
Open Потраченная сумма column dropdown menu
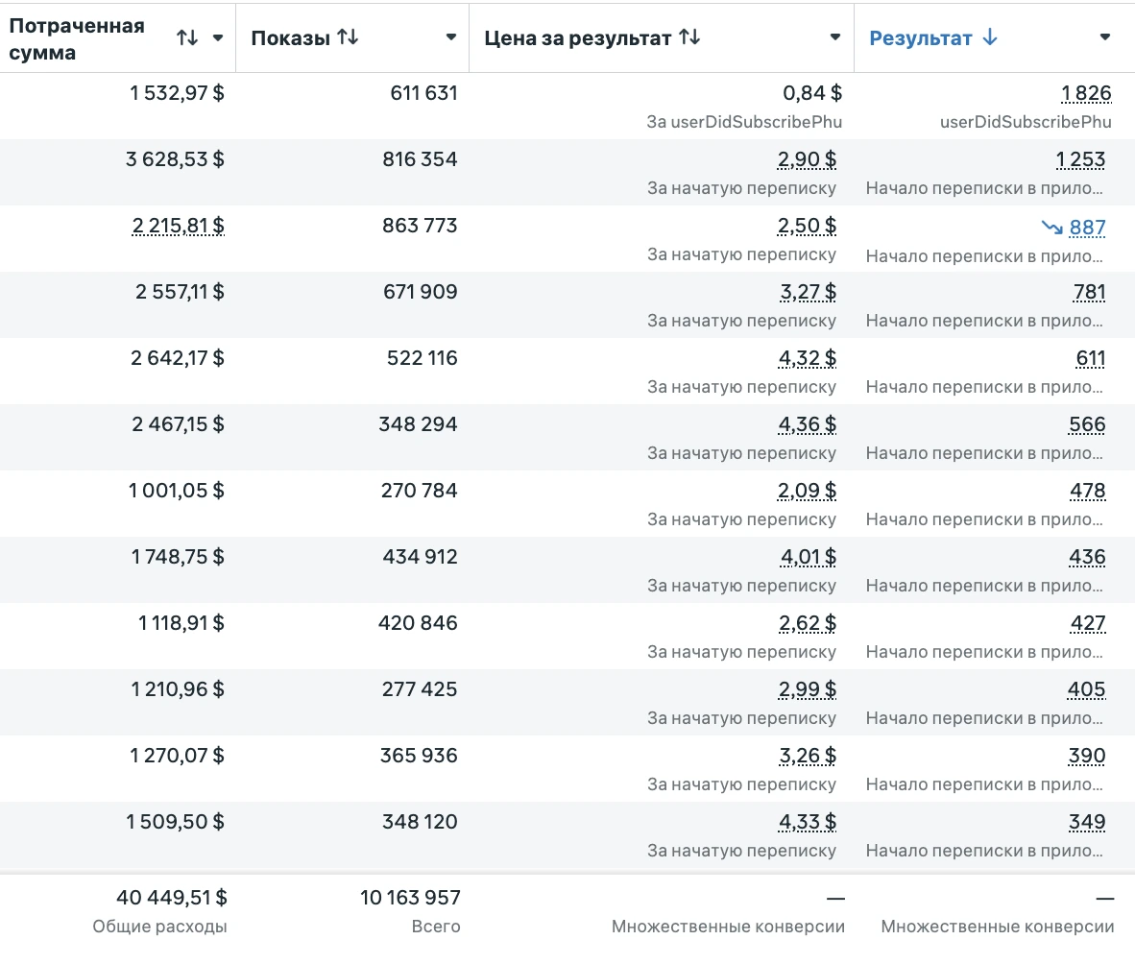click(218, 37)
